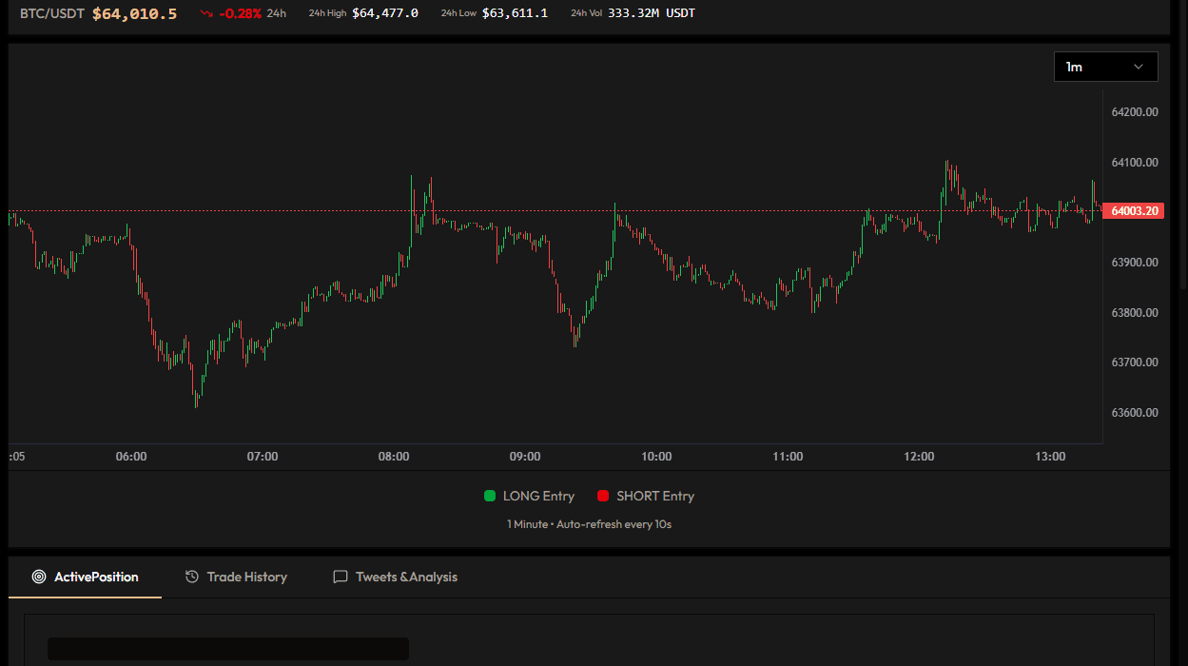Screen dimensions: 1188x666
Task: Click the speech bubble analysis icon
Action: click(x=341, y=577)
